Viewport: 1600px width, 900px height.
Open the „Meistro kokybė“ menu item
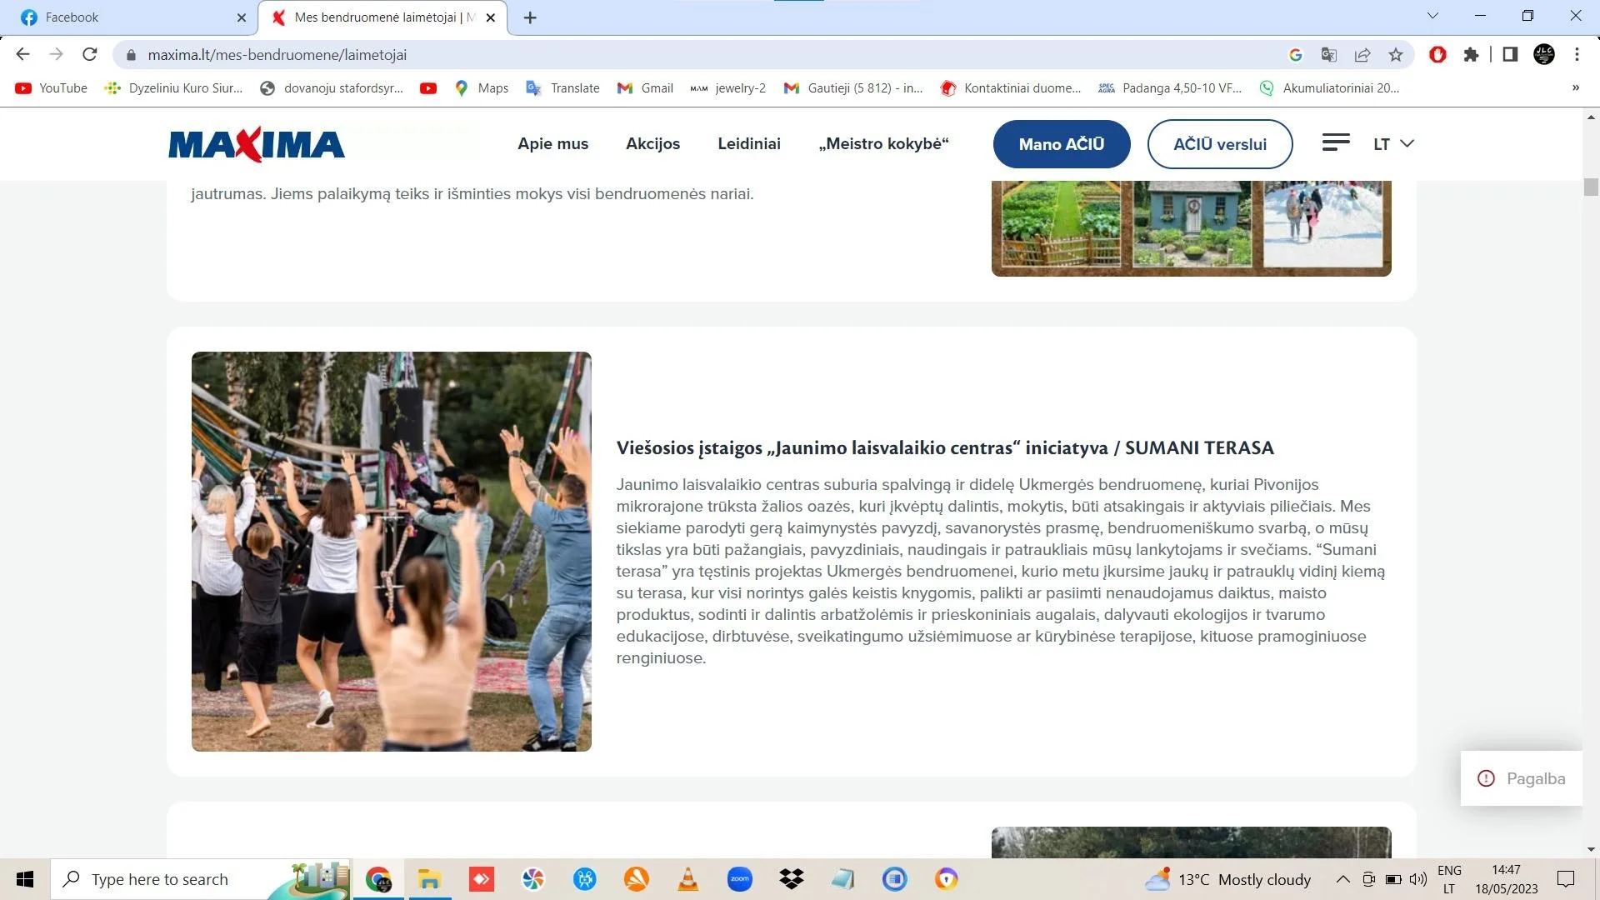tap(883, 144)
